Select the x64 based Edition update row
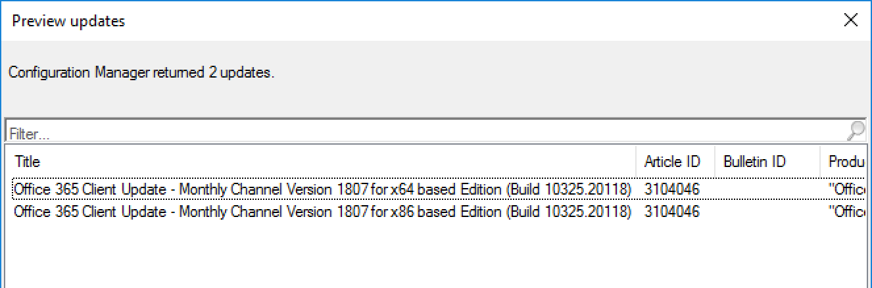 (322, 190)
